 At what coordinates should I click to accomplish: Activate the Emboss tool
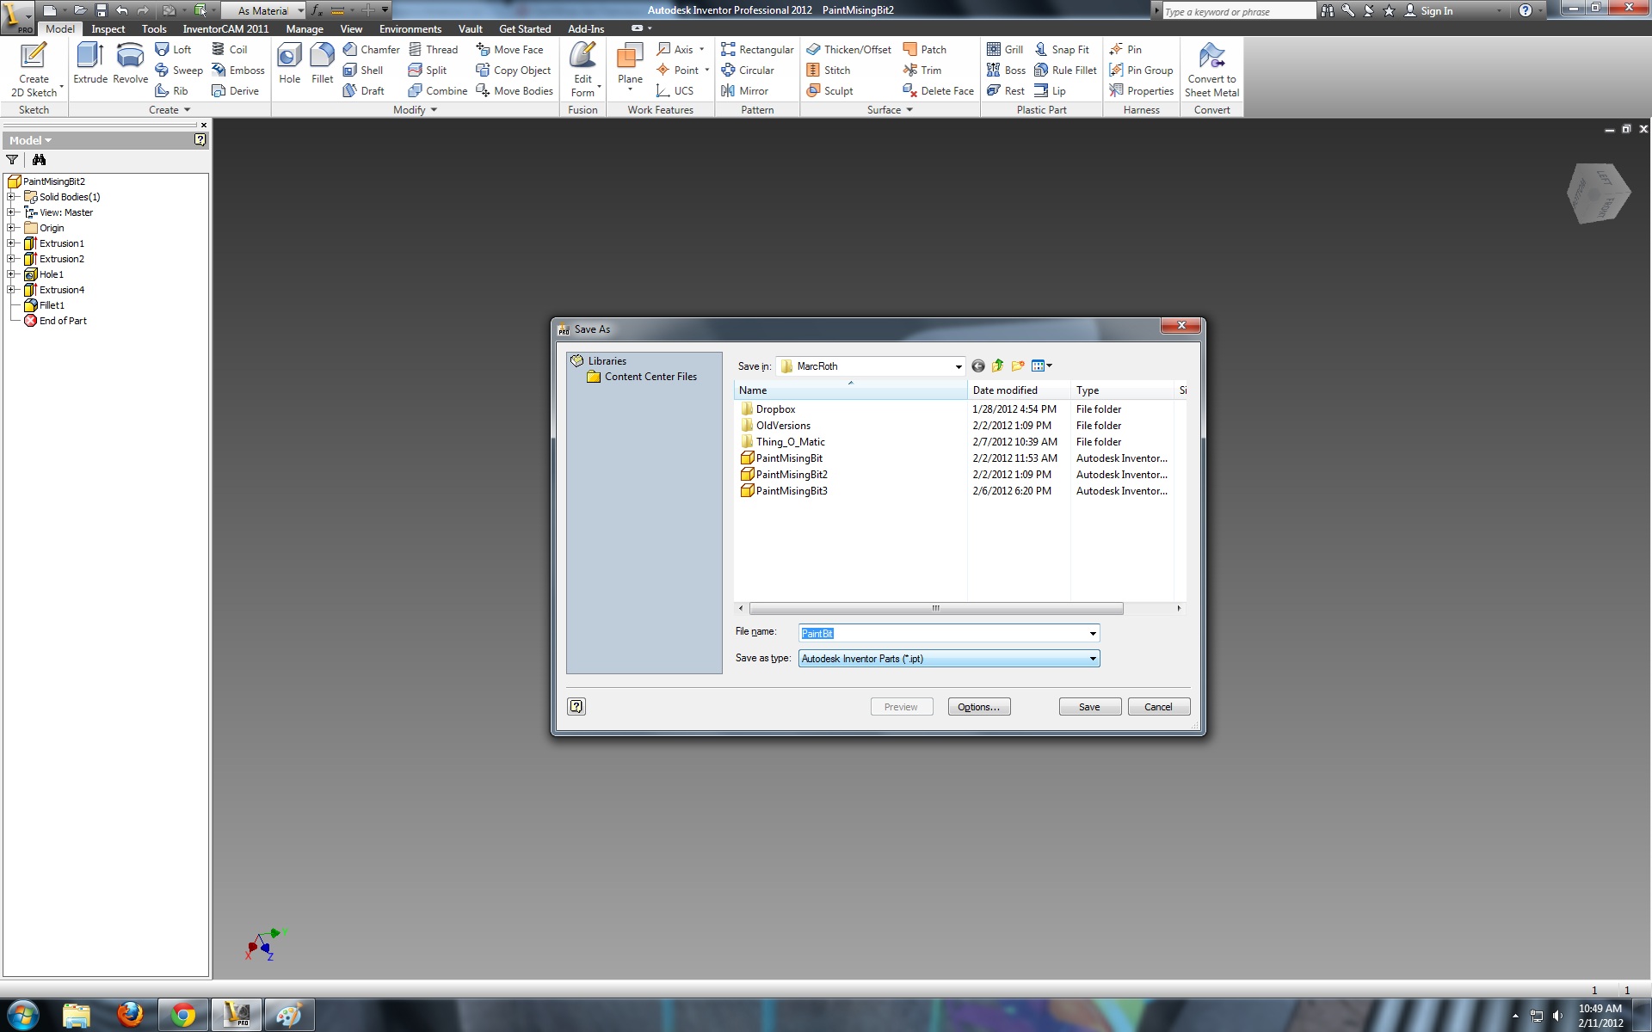tap(238, 71)
